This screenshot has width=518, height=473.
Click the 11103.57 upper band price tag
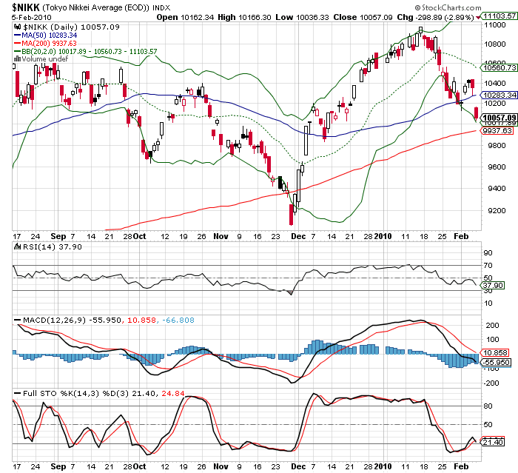499,16
